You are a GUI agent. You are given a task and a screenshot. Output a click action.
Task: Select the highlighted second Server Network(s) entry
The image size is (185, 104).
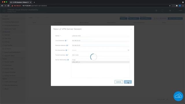click(x=101, y=62)
